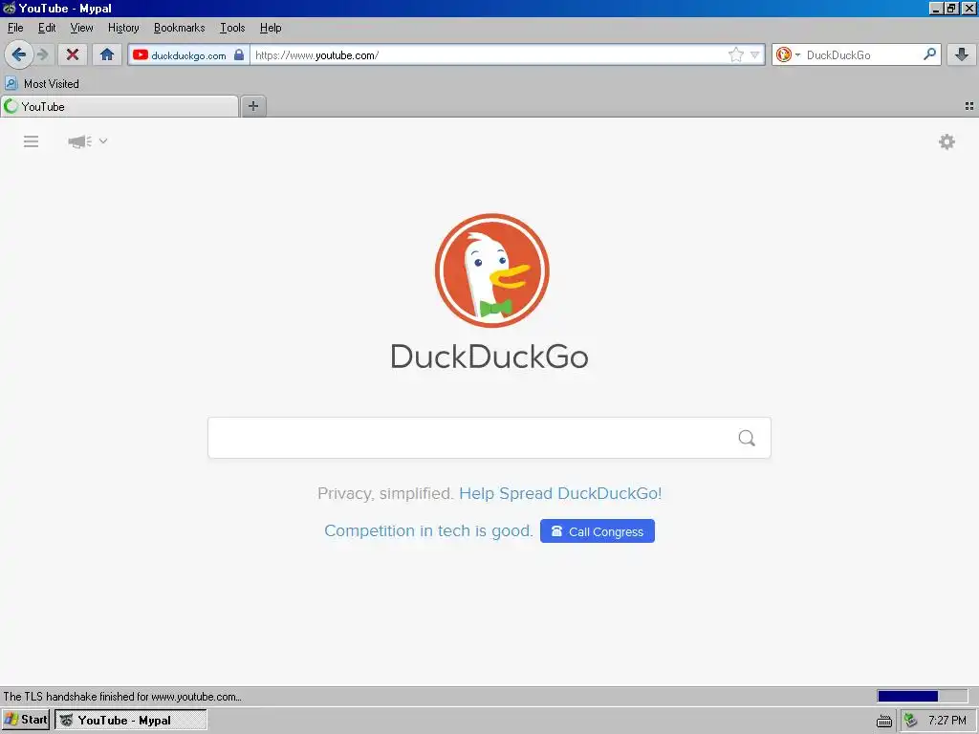Click the YouTube site identity icon
This screenshot has height=734, width=979.
point(141,54)
